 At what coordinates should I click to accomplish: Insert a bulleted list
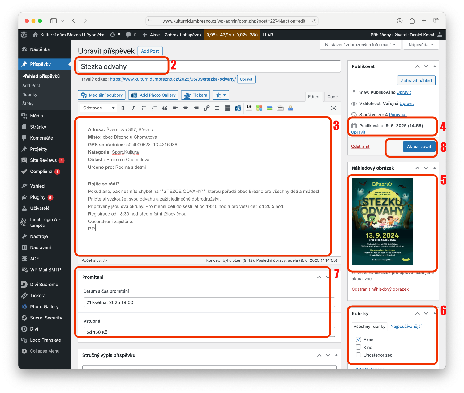(x=144, y=108)
